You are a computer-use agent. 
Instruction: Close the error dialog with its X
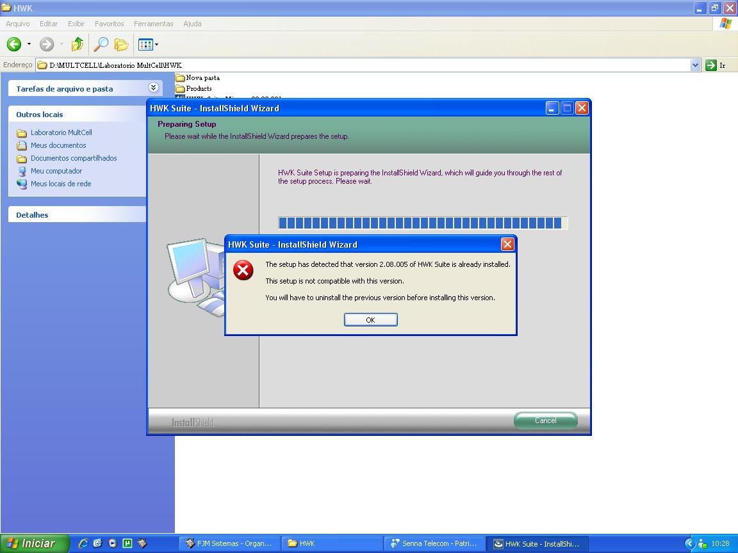point(507,244)
